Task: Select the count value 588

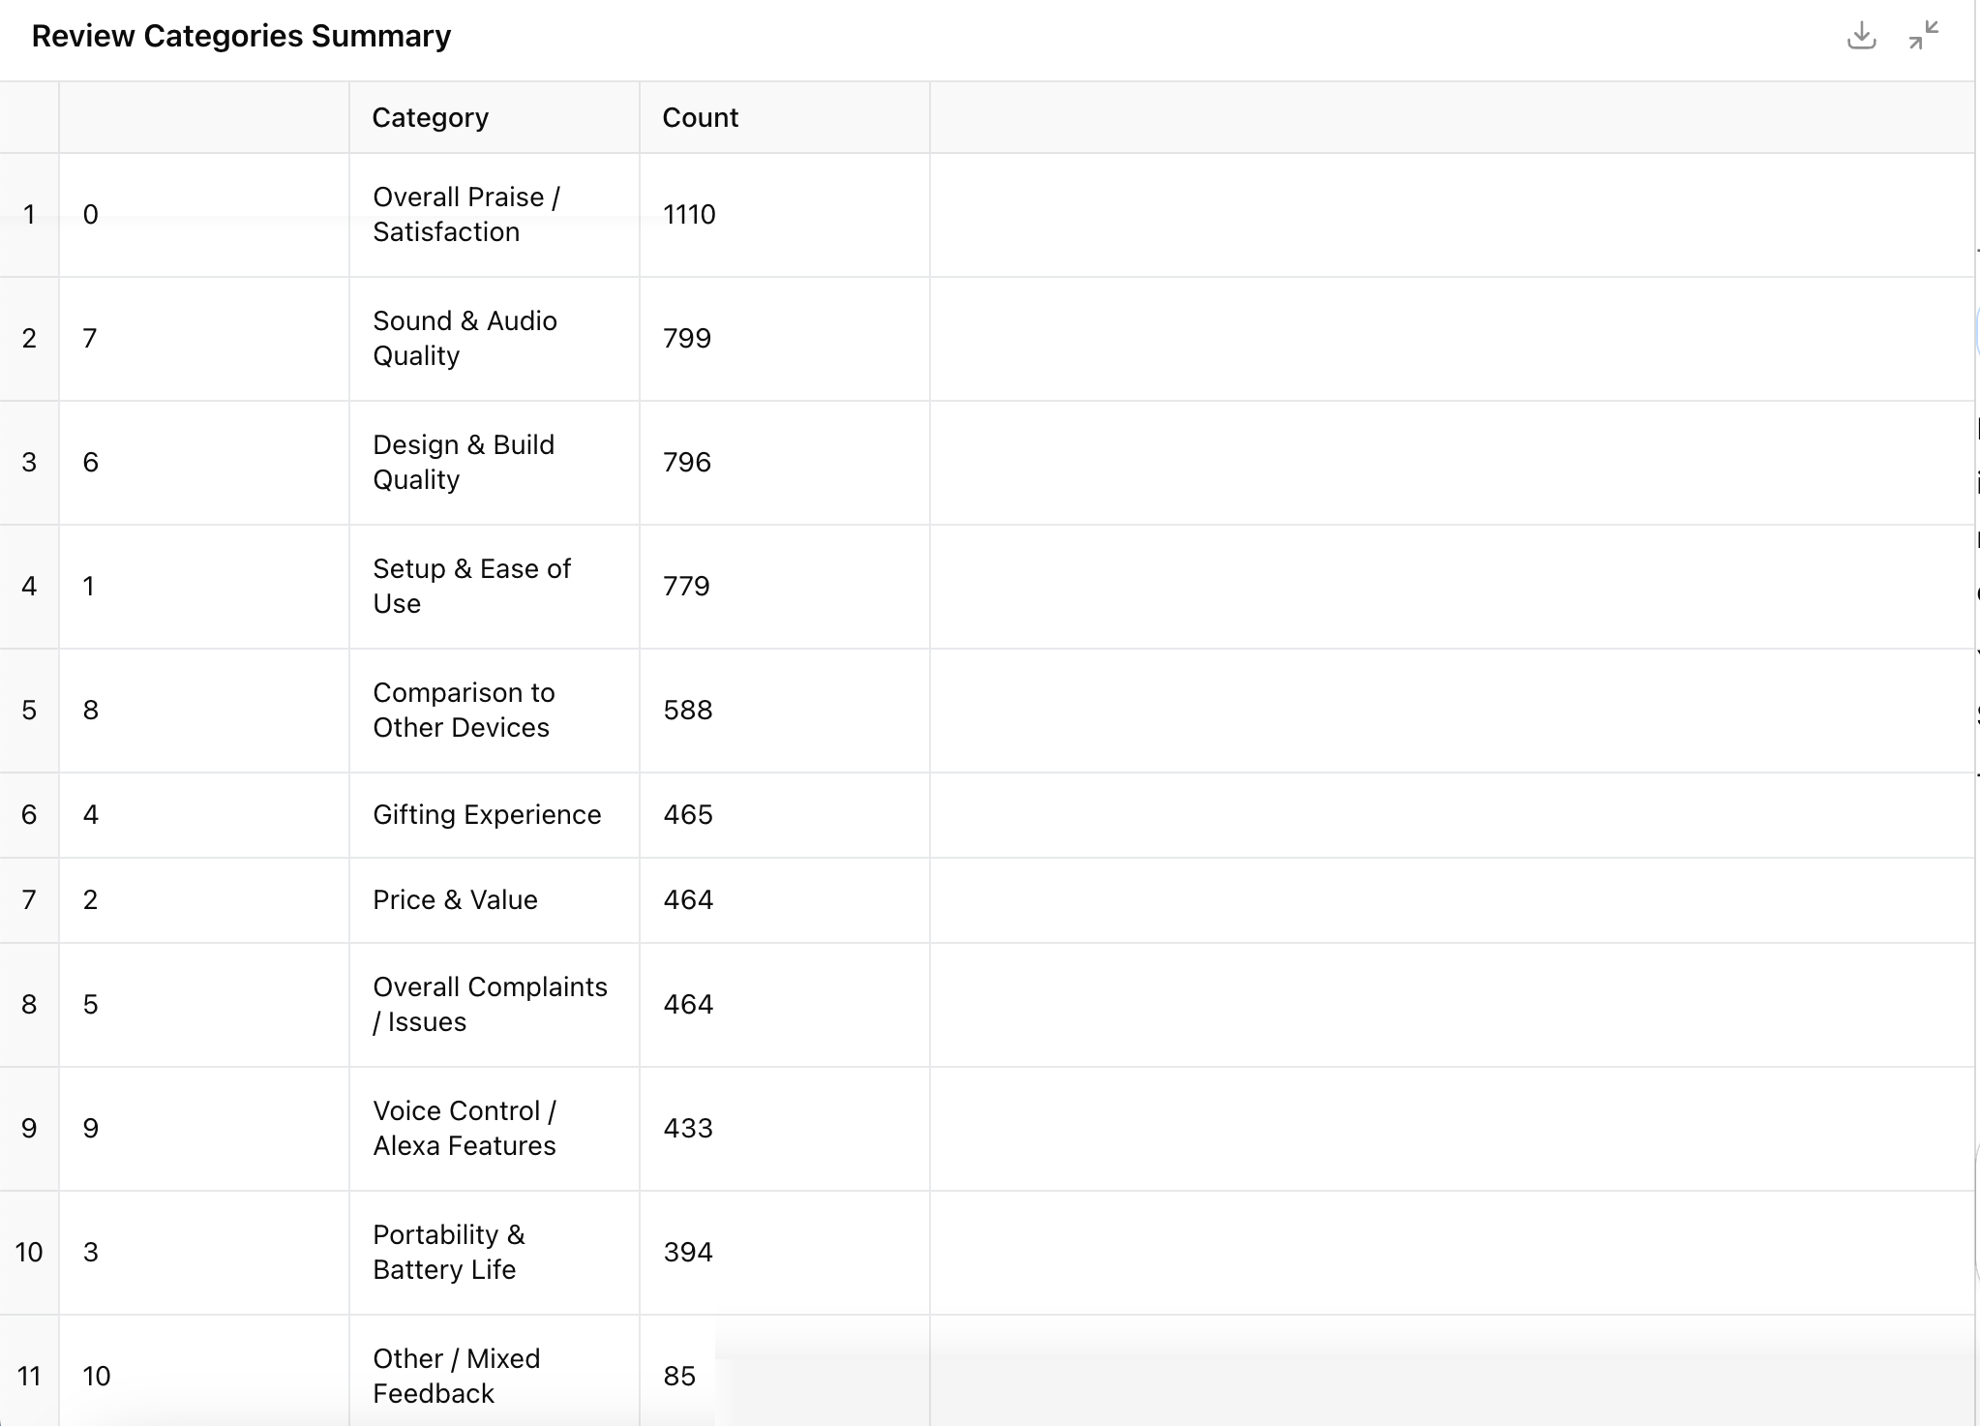Action: (x=688, y=710)
